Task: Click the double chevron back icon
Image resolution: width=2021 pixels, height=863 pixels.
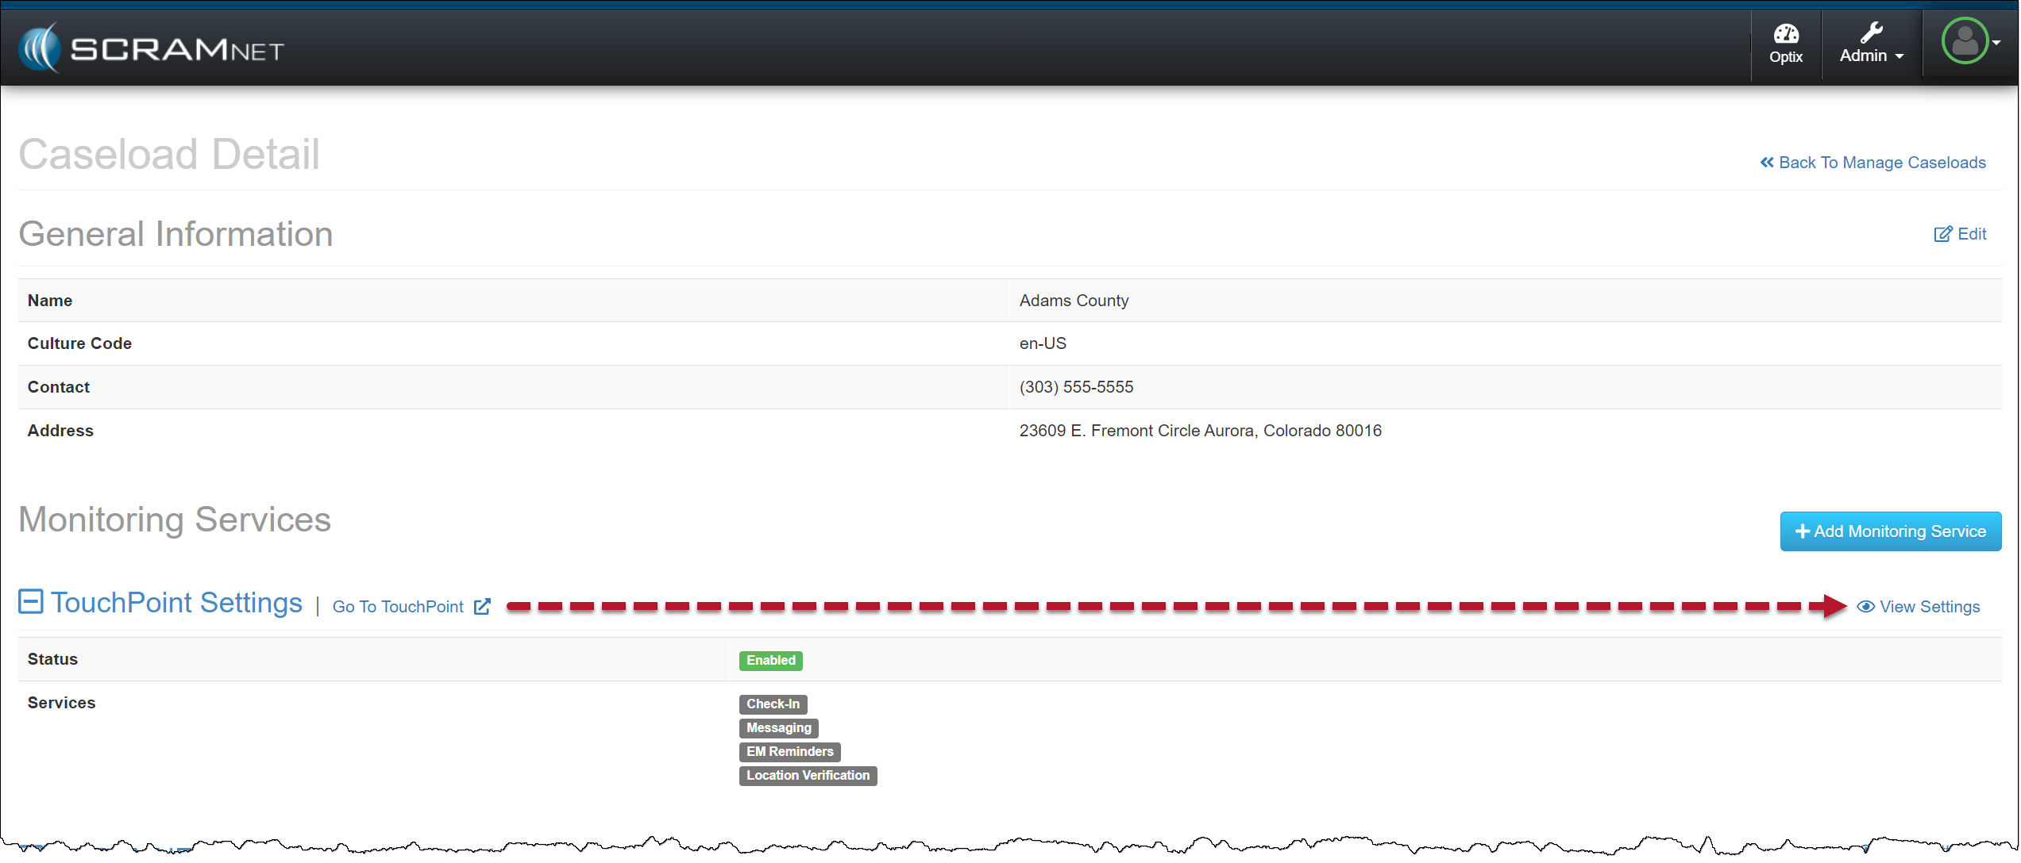Action: pos(1767,163)
